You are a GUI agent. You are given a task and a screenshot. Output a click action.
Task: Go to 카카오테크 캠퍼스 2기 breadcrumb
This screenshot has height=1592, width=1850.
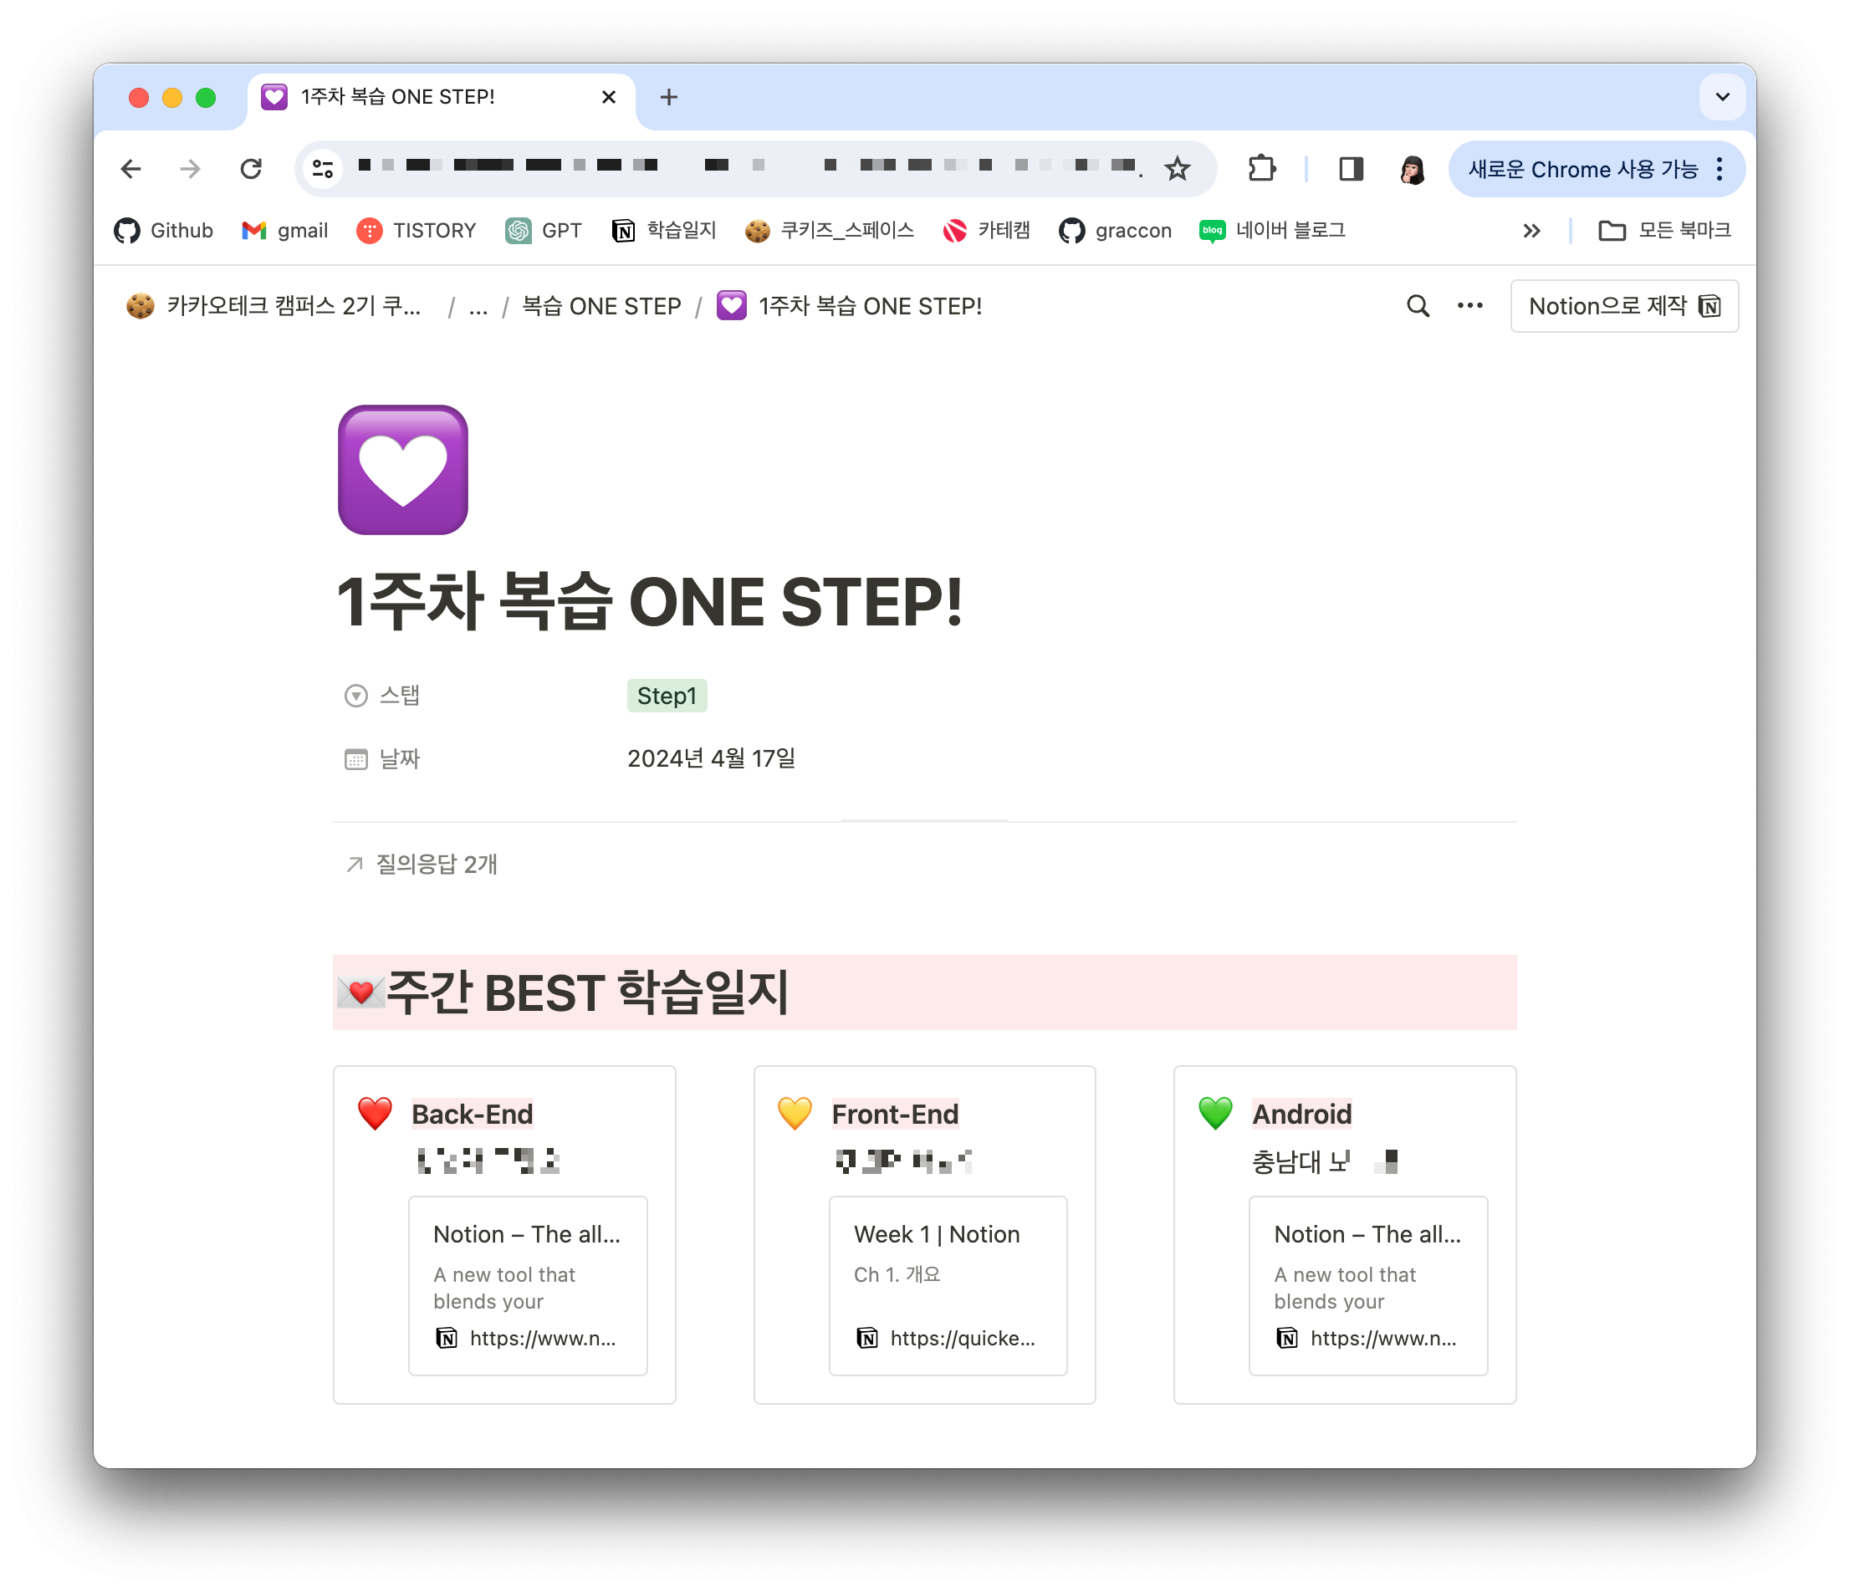point(273,306)
